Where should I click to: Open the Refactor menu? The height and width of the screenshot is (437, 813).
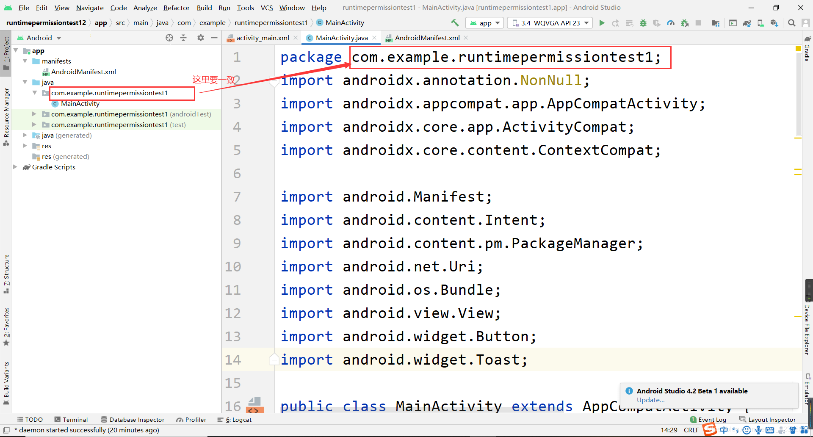pos(177,8)
